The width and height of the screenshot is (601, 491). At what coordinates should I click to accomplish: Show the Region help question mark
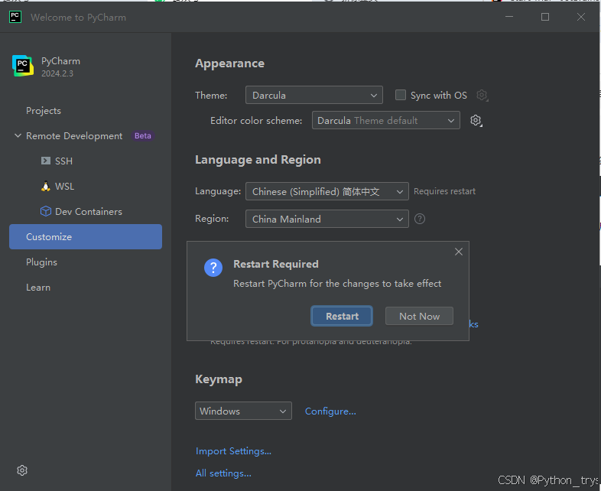[x=420, y=219]
